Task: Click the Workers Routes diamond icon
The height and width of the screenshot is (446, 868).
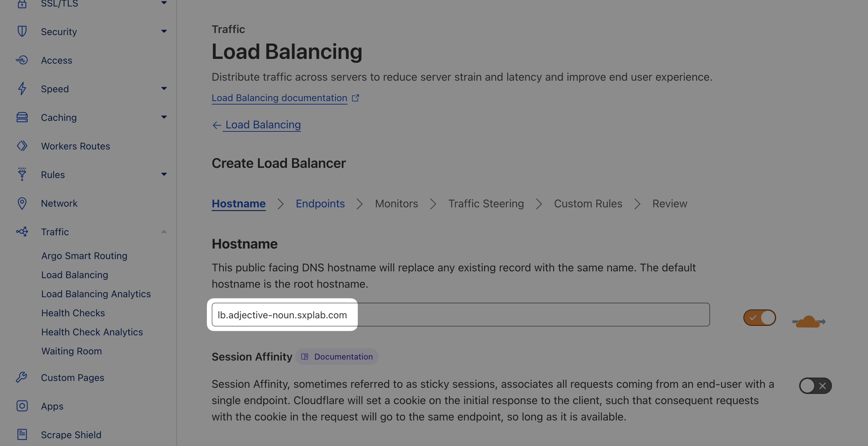Action: pos(22,146)
